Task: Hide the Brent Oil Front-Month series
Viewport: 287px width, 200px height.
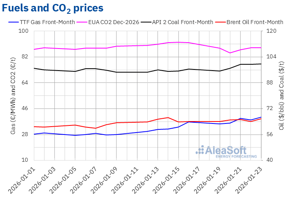Action: [254, 22]
